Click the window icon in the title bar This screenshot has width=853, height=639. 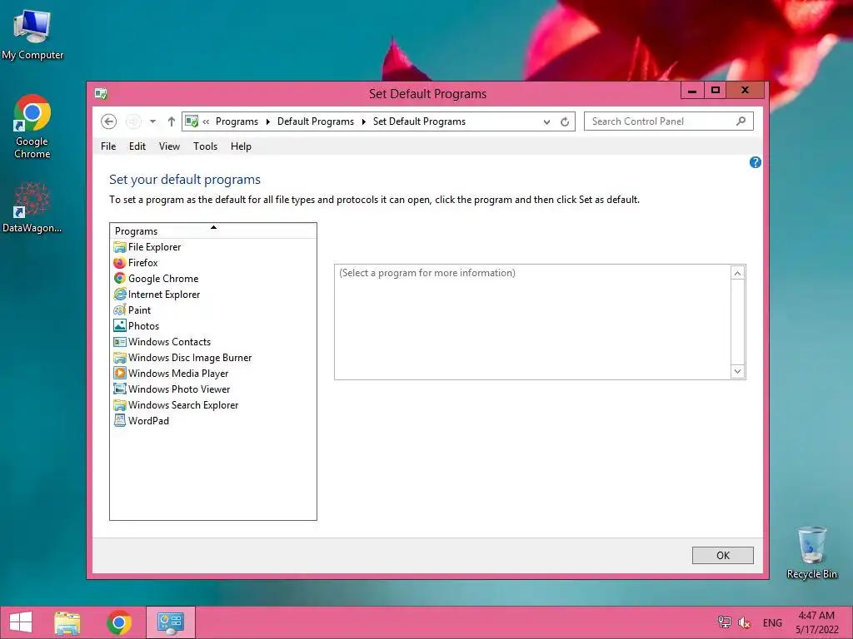pyautogui.click(x=101, y=93)
